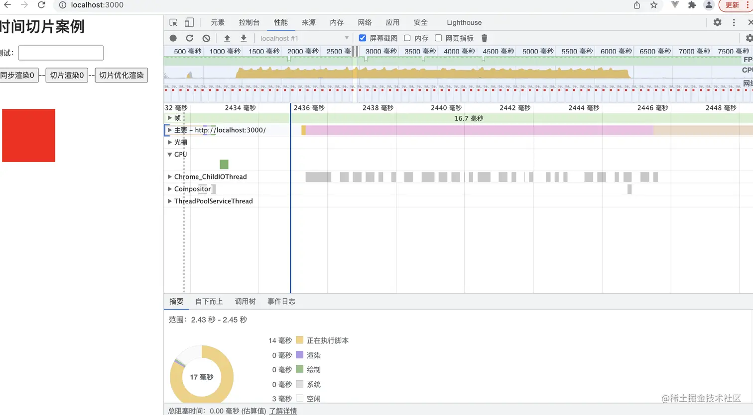753x415 pixels.
Task: Load a profile with upload icon
Action: pyautogui.click(x=227, y=38)
